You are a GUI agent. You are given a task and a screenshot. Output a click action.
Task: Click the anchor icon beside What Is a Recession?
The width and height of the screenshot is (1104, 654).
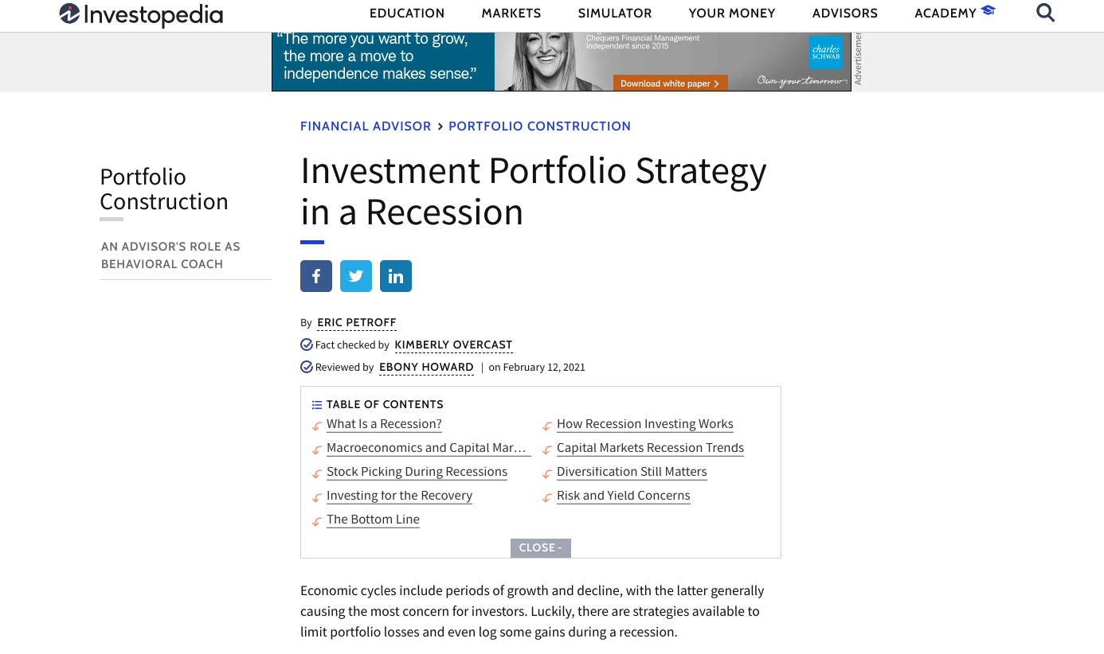315,425
